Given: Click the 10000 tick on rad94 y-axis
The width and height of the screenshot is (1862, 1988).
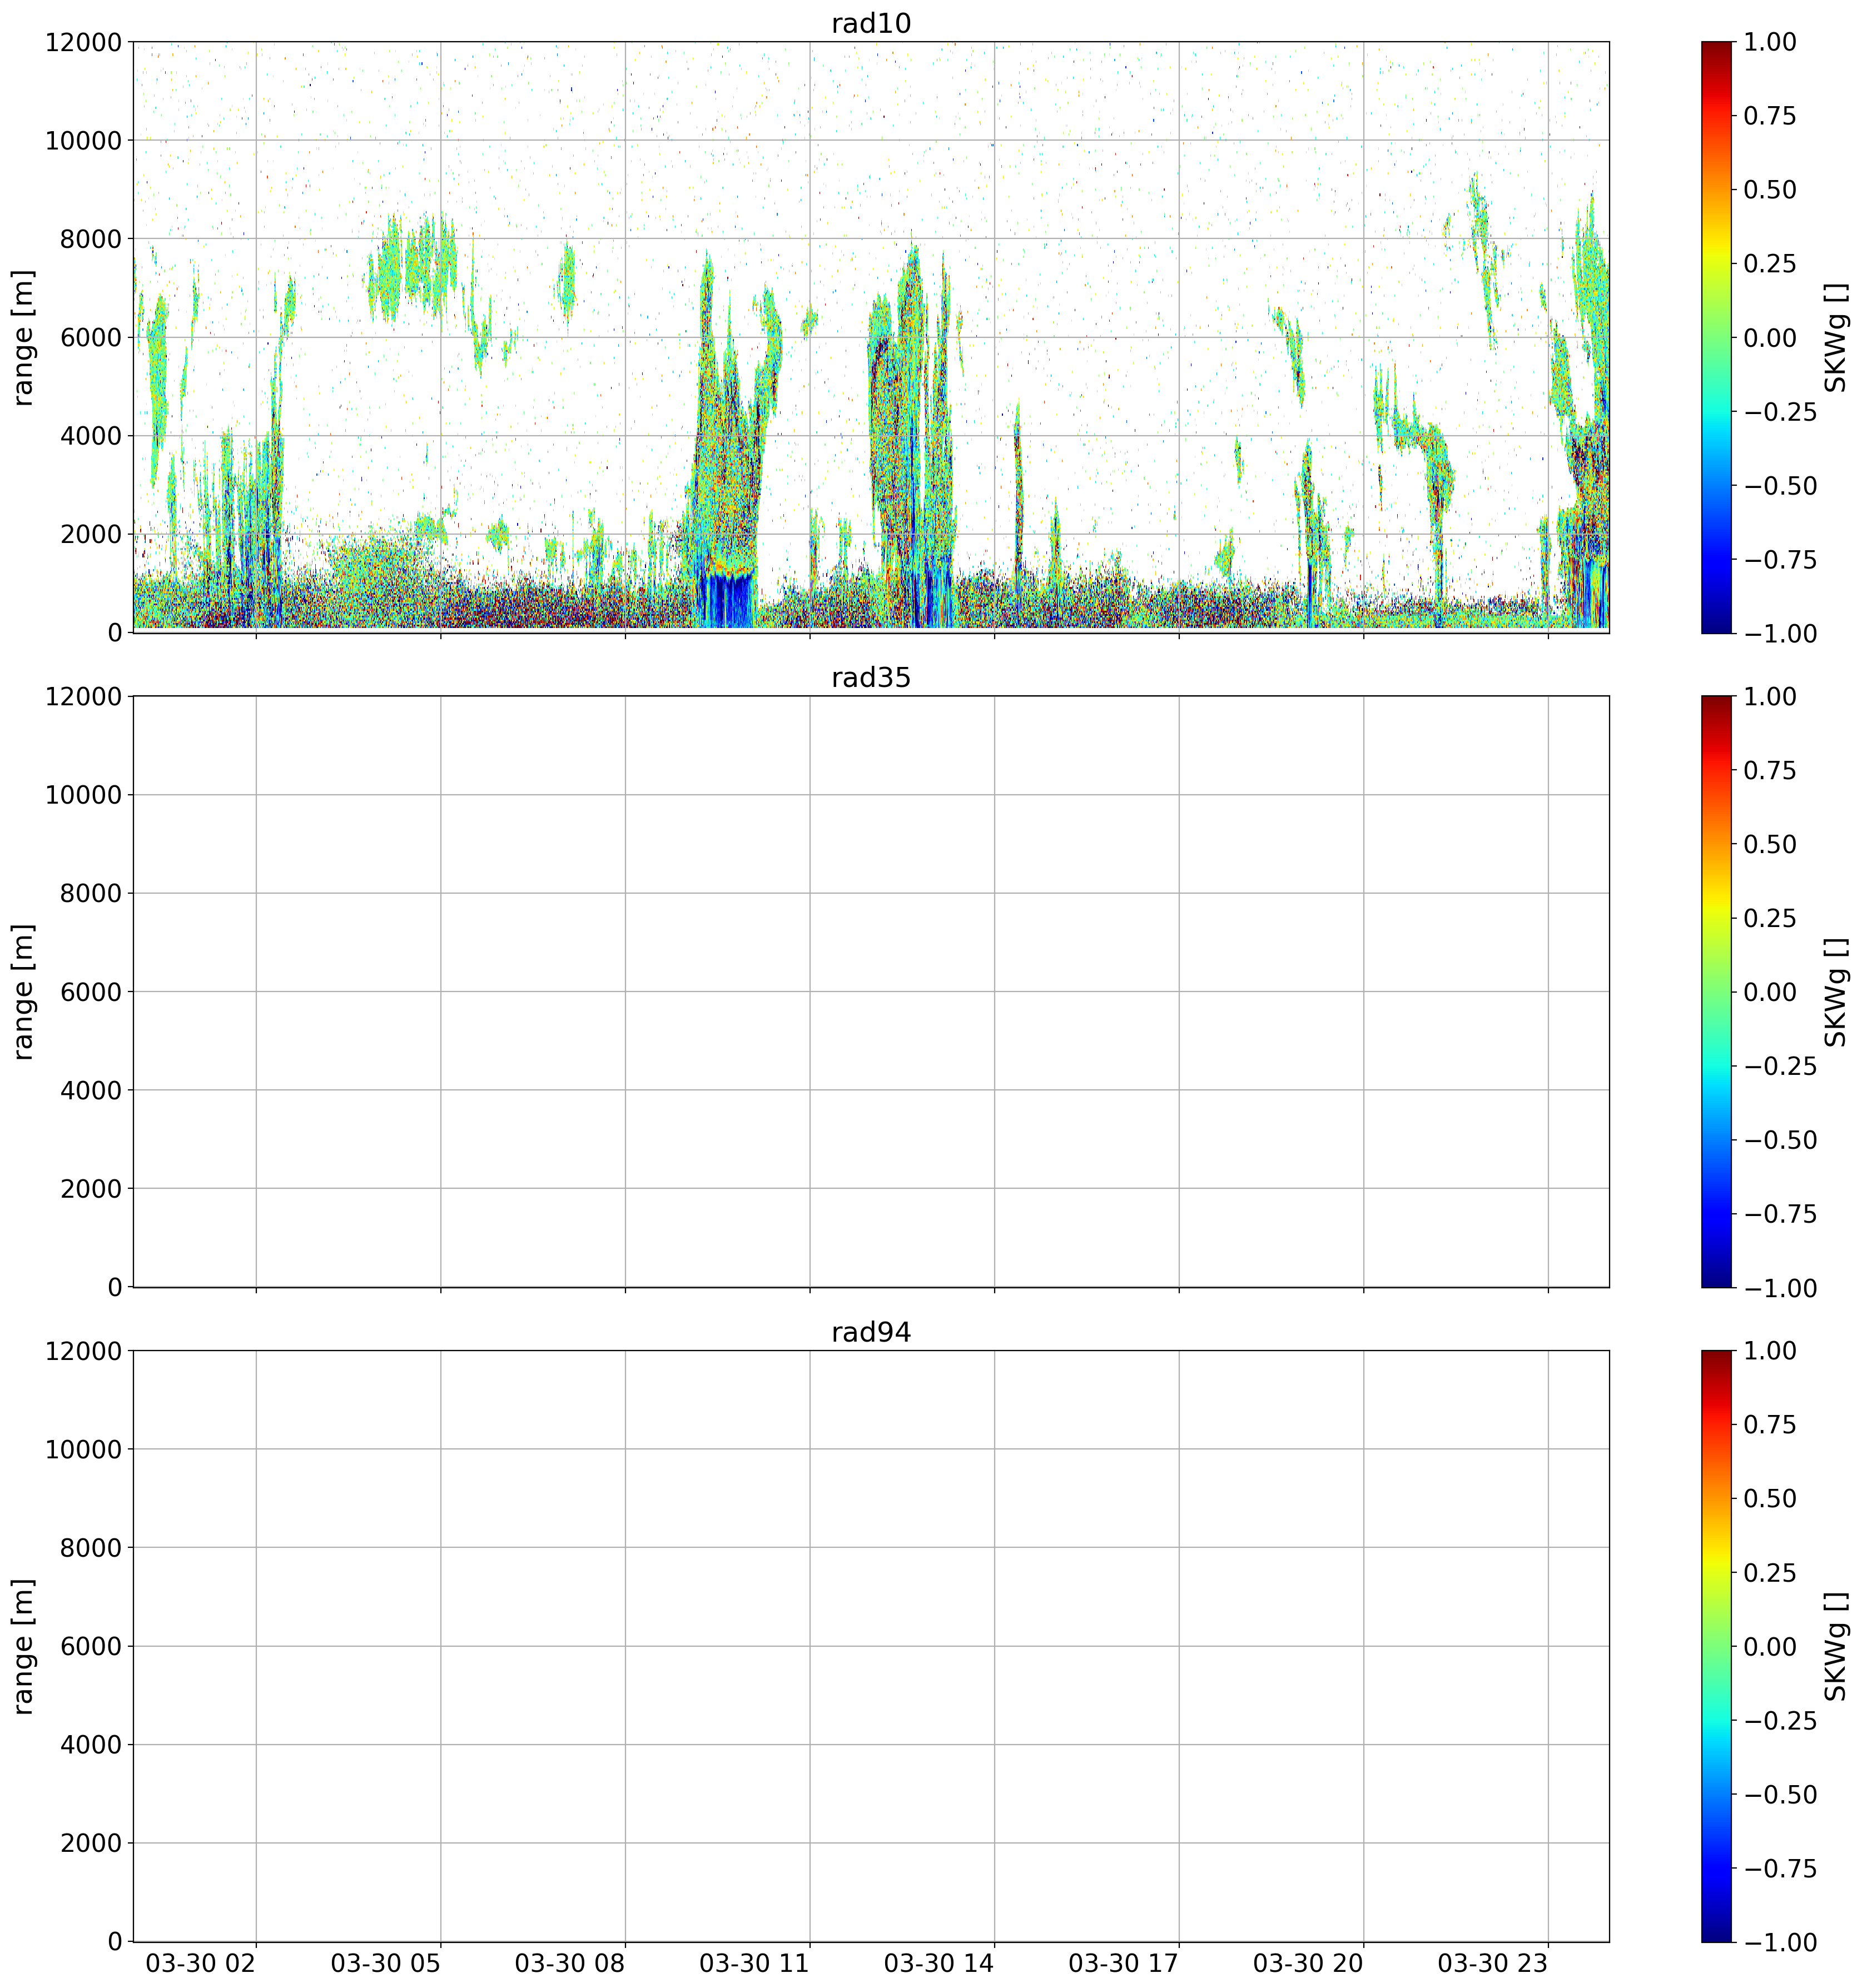Looking at the screenshot, I should (83, 1450).
